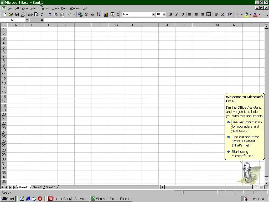This screenshot has height=202, width=269.
Task: Toggle Italic formatting
Action: [x=177, y=14]
